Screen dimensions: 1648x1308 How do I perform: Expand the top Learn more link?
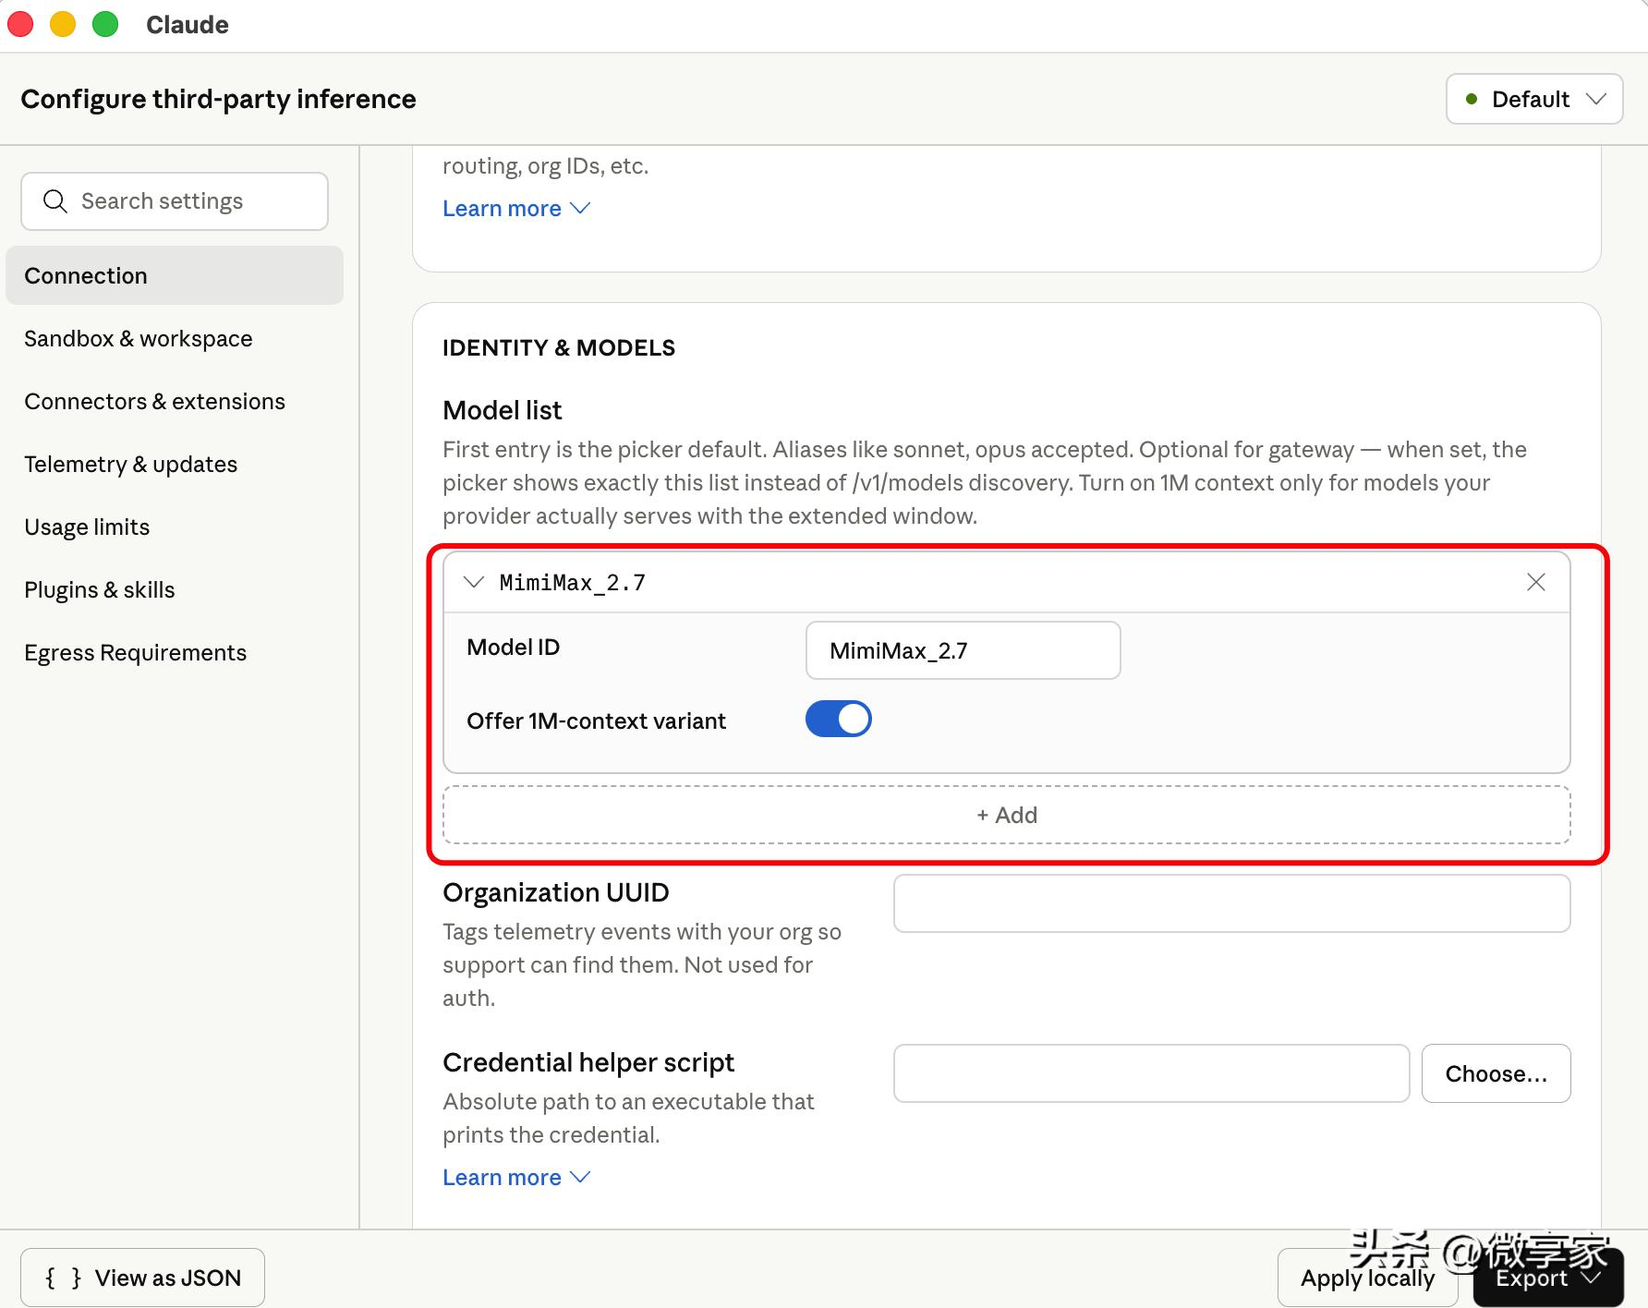pos(515,209)
